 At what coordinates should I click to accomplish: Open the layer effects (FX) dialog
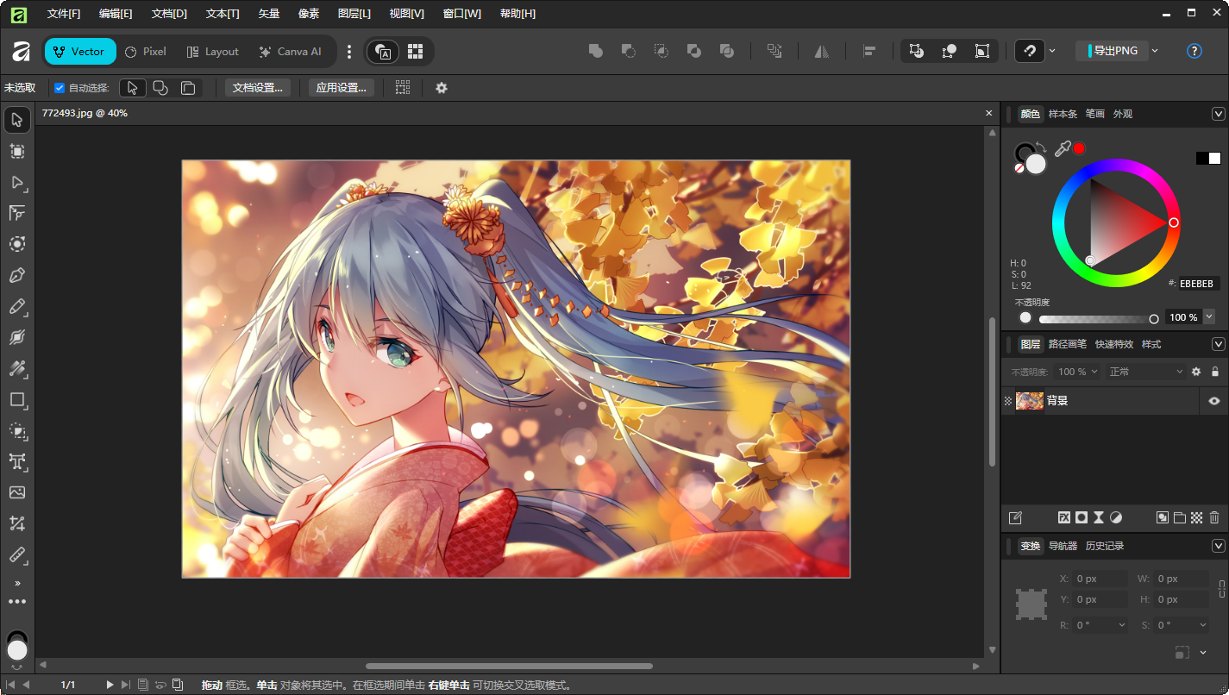pos(1064,517)
